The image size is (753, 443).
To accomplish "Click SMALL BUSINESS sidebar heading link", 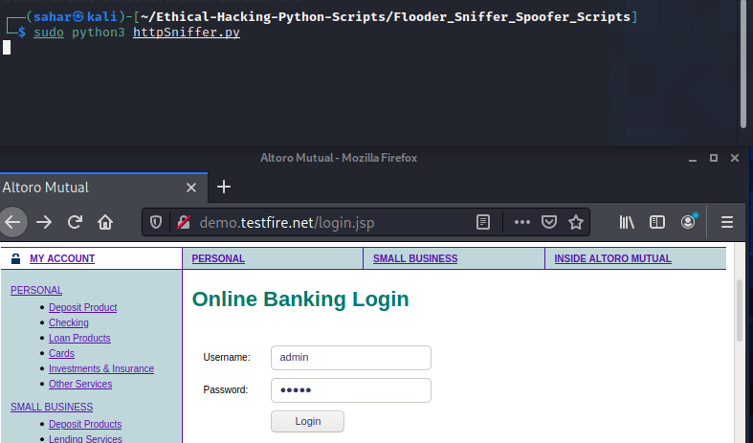I will [52, 407].
